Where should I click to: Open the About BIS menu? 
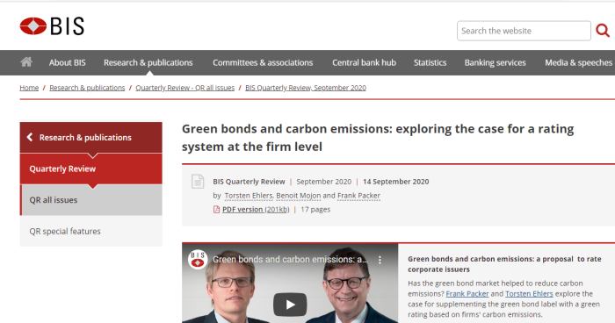coord(67,62)
